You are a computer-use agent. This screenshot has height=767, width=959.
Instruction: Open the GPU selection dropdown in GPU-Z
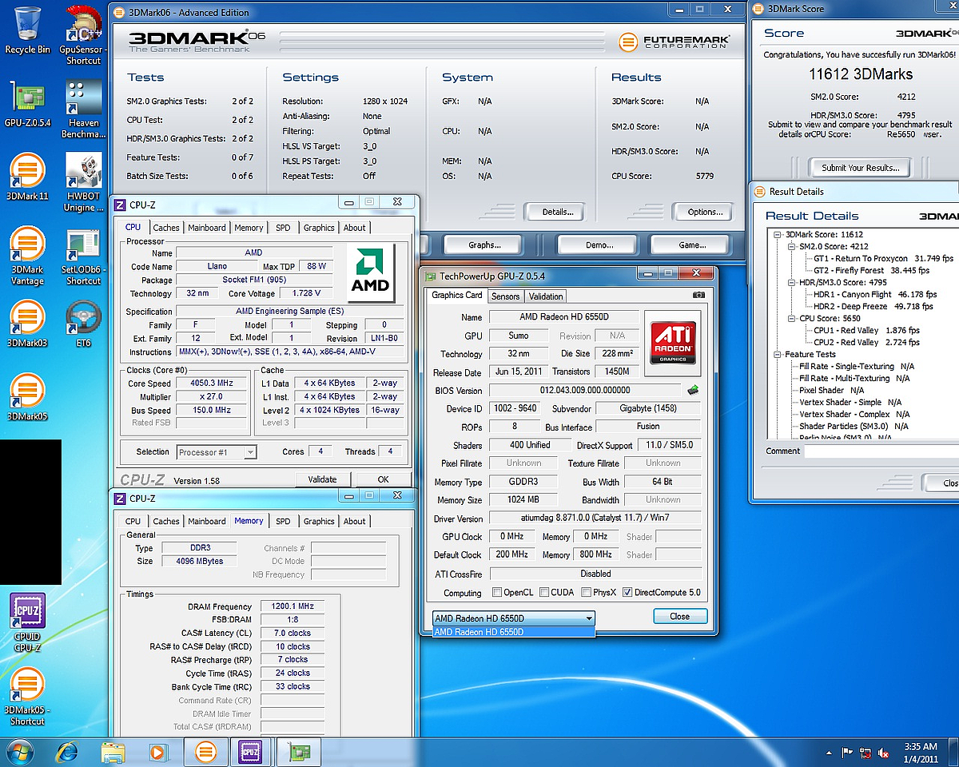[x=514, y=618]
